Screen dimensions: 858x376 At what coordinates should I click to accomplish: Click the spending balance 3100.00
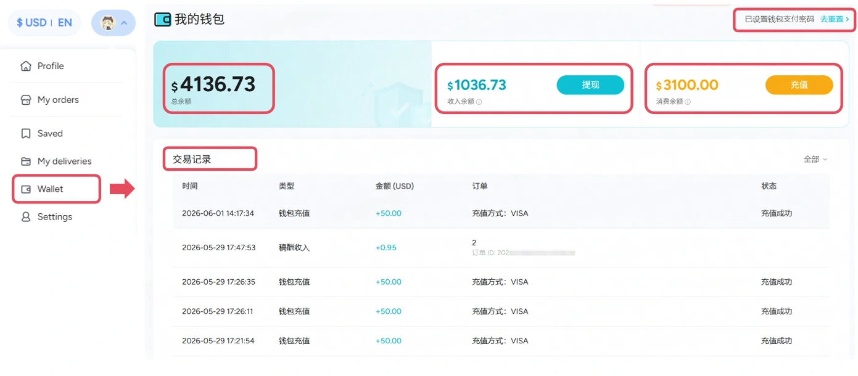(687, 85)
